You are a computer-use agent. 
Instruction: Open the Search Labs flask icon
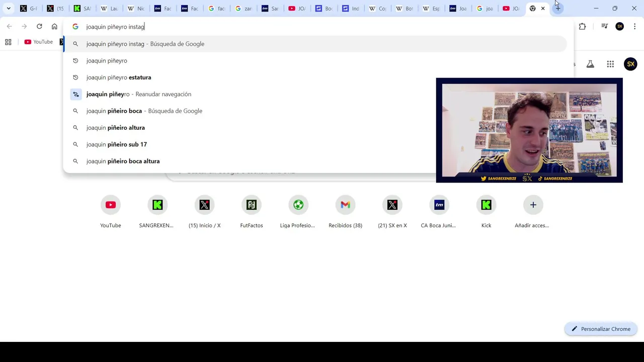(x=590, y=64)
